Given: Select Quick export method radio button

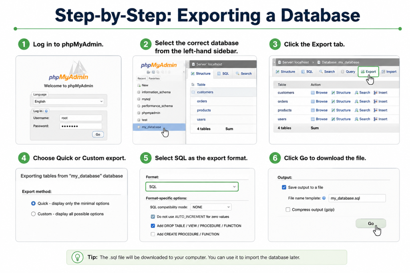Looking at the screenshot, I should (x=33, y=203).
